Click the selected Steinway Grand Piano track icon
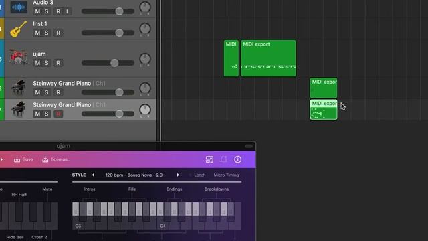 click(x=18, y=109)
